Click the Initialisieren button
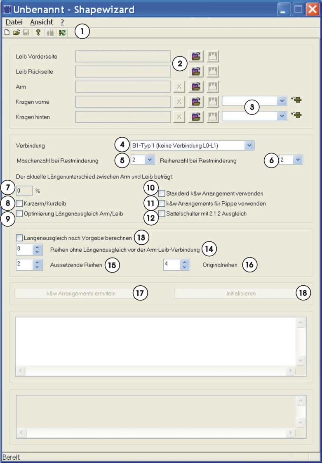 pos(241,294)
